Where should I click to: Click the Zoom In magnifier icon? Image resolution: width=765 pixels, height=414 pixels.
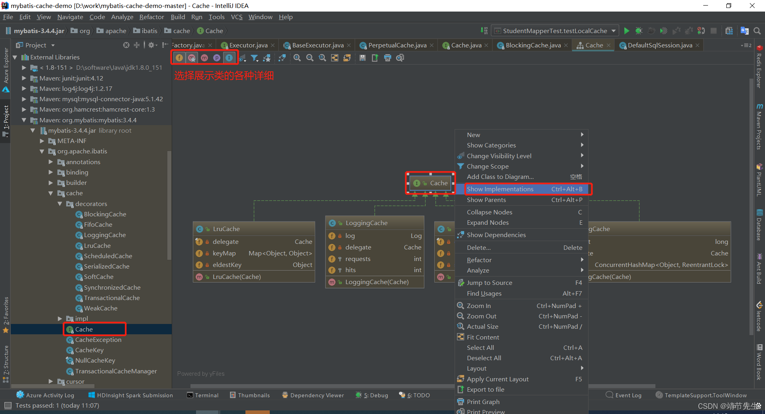(297, 58)
